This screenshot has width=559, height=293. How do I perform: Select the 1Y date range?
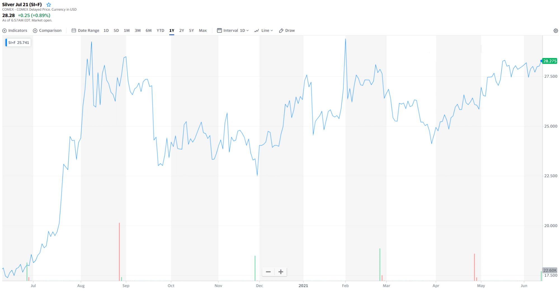click(172, 30)
